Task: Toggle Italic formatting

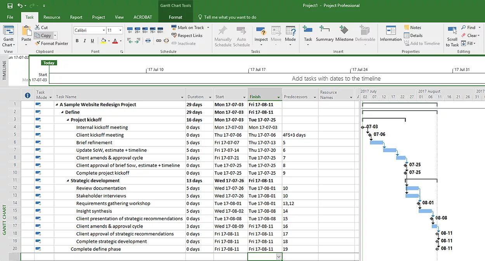Action: 85,41
